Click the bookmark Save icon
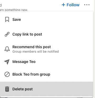The height and width of the screenshot is (98, 95). 7,19
